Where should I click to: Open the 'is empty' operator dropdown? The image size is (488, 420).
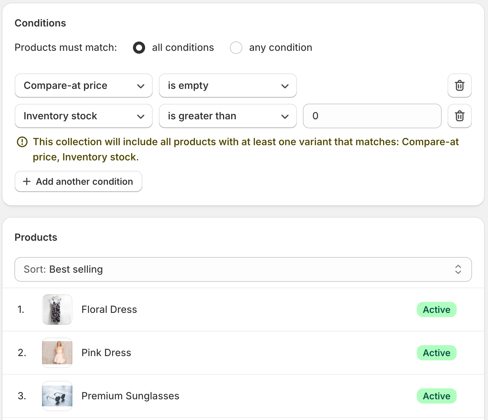tap(228, 86)
